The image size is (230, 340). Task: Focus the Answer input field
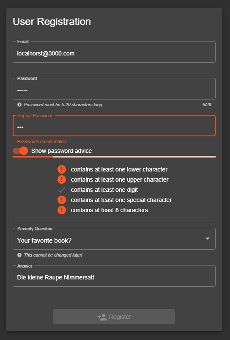pyautogui.click(x=114, y=276)
